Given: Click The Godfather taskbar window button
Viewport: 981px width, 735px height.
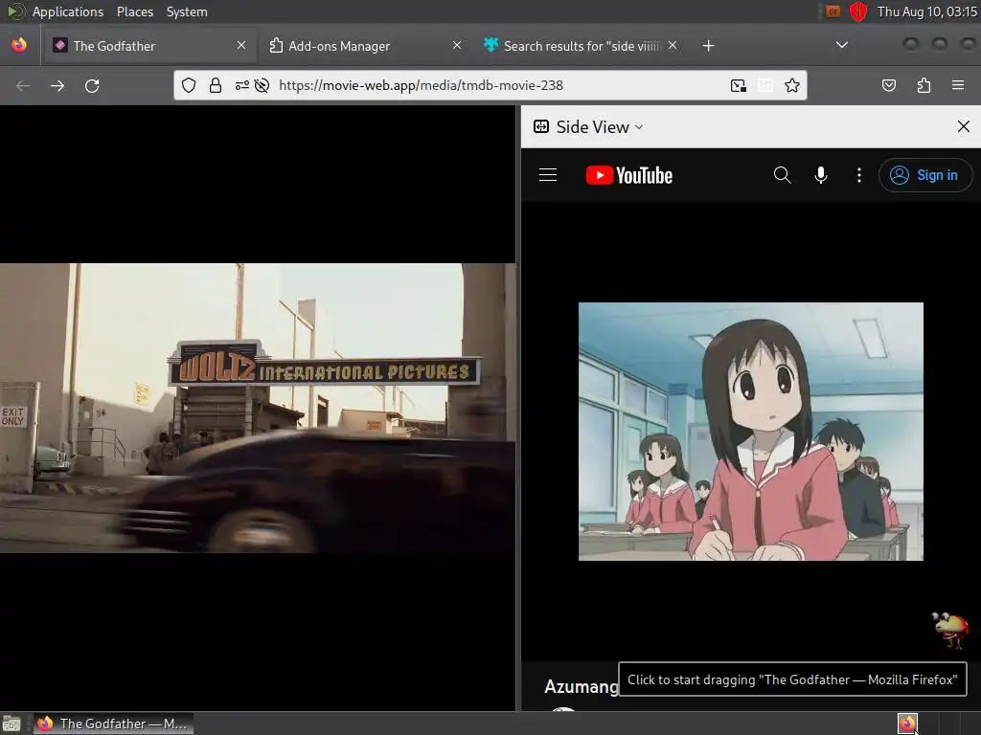Looking at the screenshot, I should 113,724.
